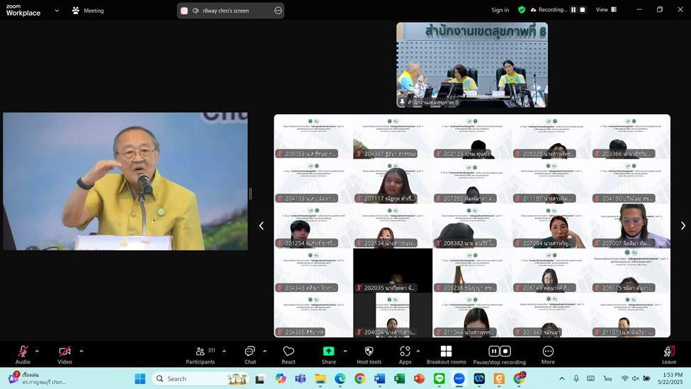Open options for r8way chro's screen
The width and height of the screenshot is (691, 389).
[278, 11]
